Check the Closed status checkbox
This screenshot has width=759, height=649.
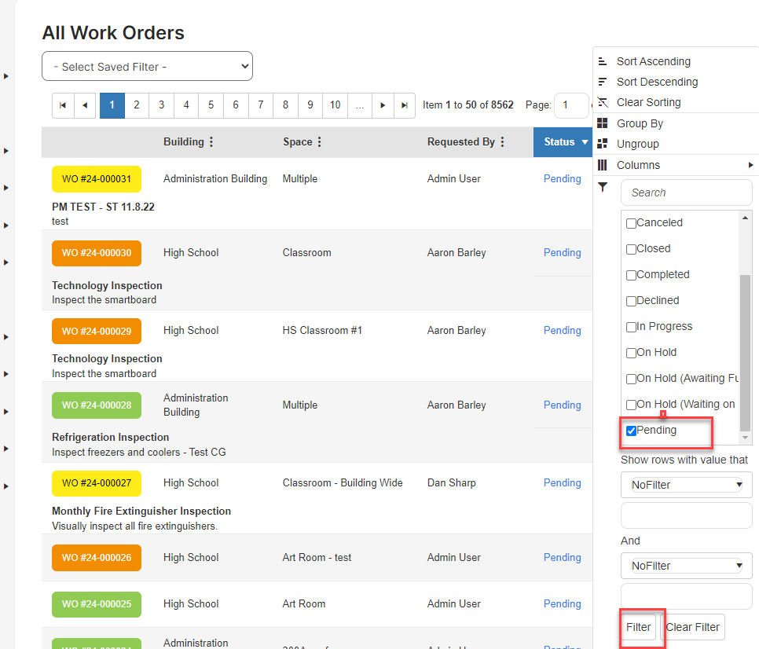click(x=631, y=249)
